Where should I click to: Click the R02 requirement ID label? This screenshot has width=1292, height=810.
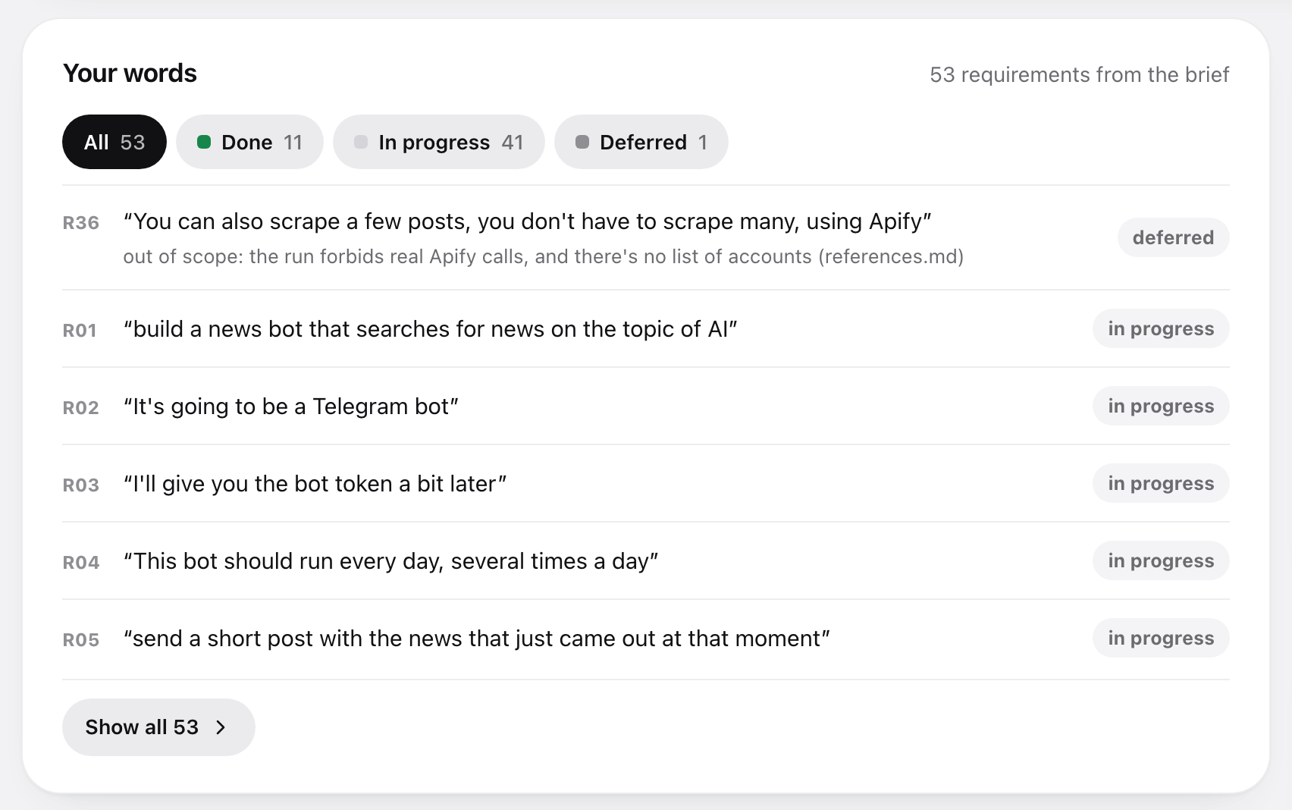[81, 408]
